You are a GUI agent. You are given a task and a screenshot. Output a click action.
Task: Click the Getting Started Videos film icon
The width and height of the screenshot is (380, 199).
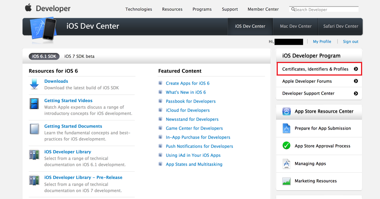tap(34, 104)
